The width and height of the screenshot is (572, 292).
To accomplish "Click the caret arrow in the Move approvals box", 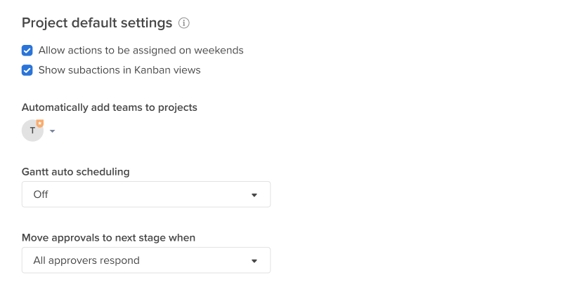I will pyautogui.click(x=254, y=261).
